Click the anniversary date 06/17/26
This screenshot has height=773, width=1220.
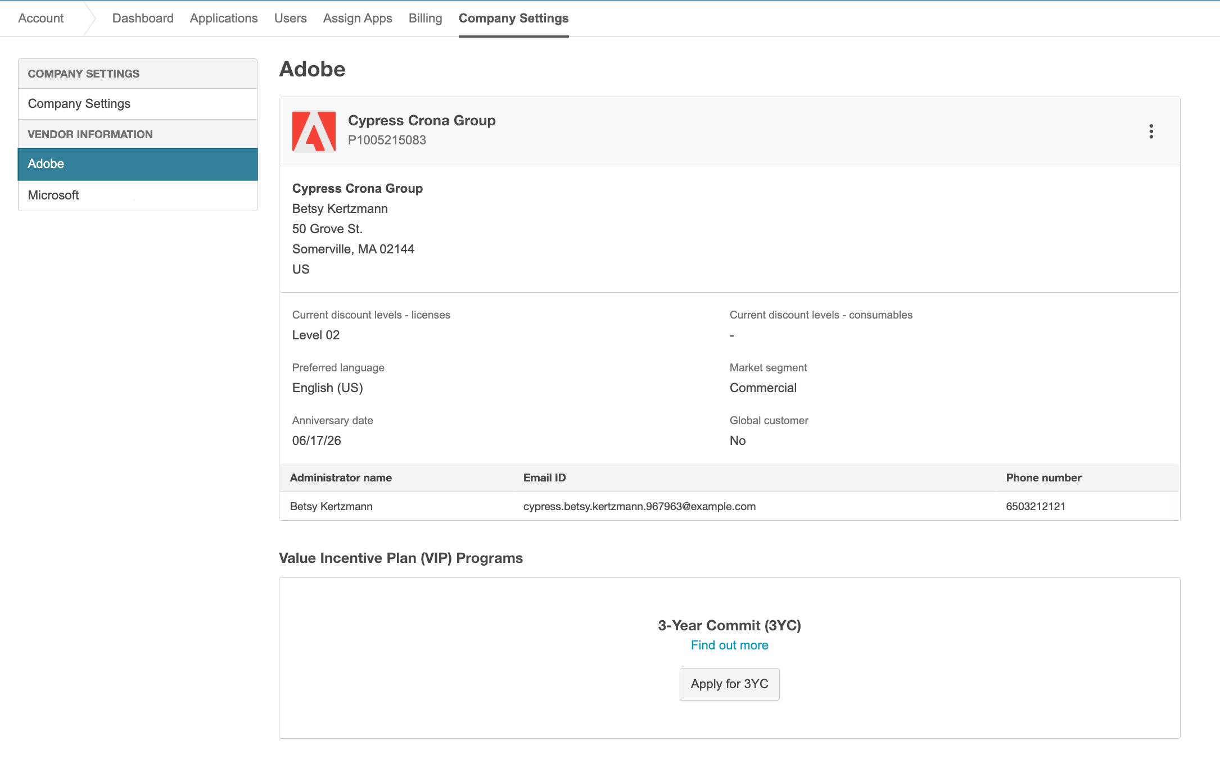(x=317, y=441)
